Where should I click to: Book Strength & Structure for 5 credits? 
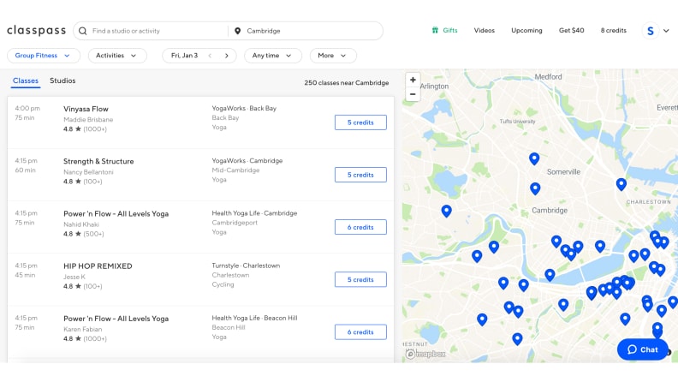[360, 175]
